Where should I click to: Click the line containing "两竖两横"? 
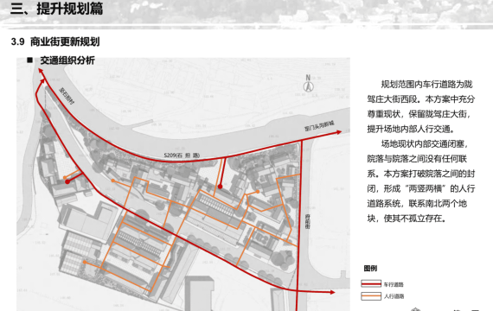coord(421,188)
